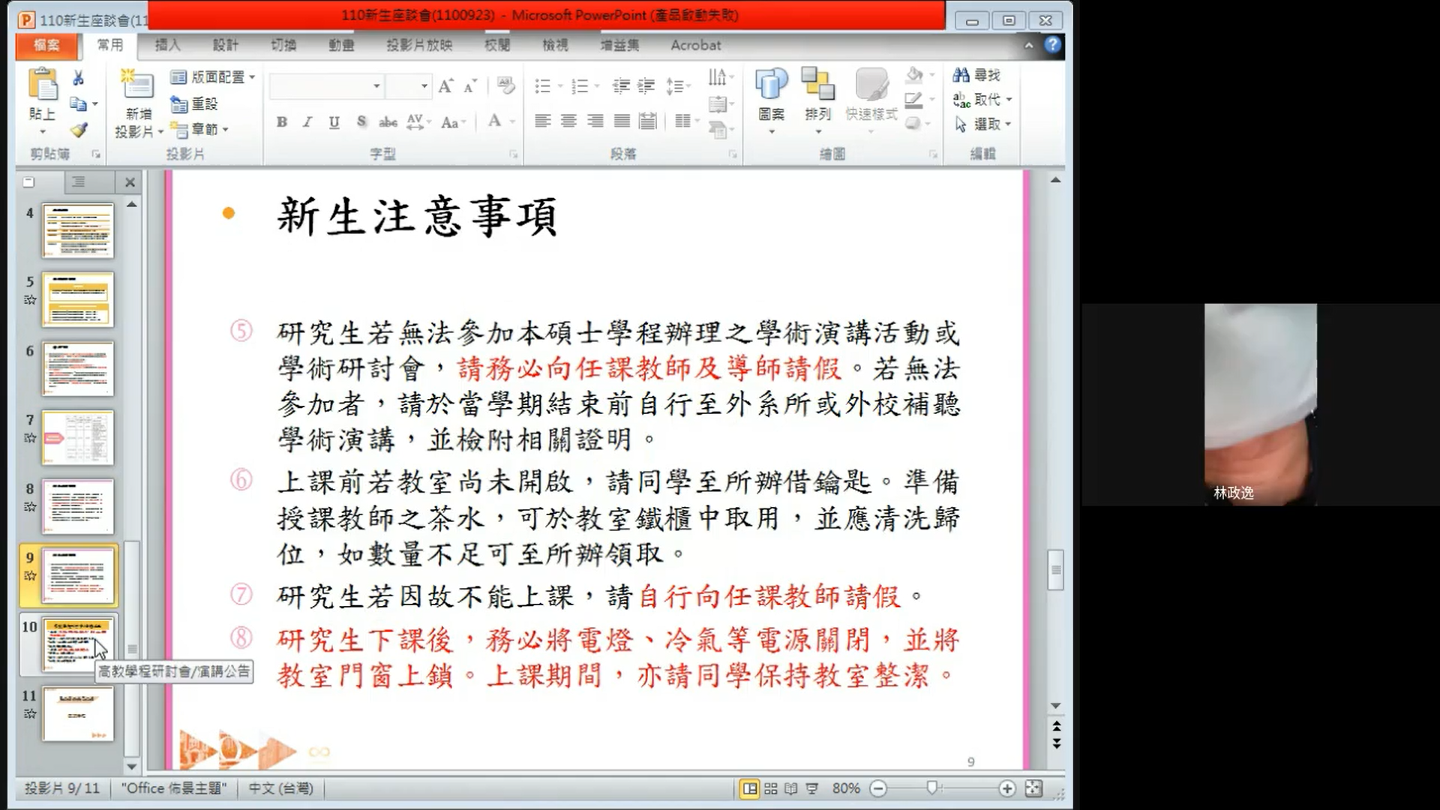Insert a new slide via 新增投影片 icon
1440x810 pixels.
138,85
